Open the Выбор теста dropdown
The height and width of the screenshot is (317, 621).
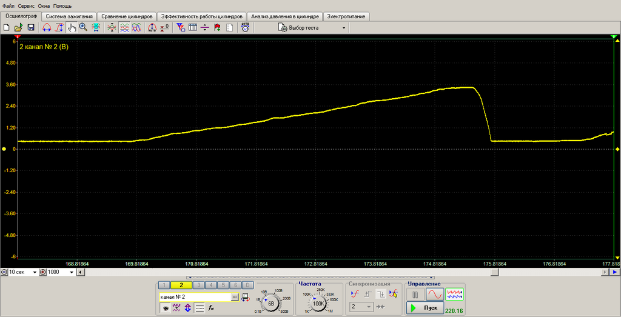tap(312, 28)
